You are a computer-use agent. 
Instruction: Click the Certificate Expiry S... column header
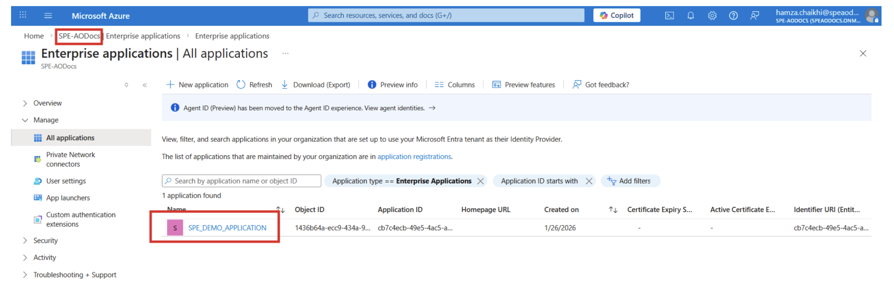(660, 210)
